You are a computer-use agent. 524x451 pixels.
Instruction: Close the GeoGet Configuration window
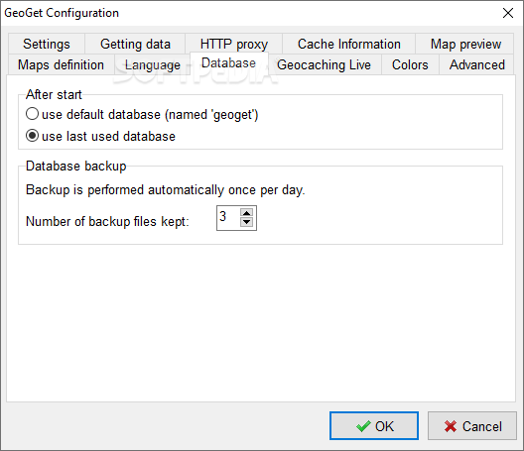coord(508,13)
